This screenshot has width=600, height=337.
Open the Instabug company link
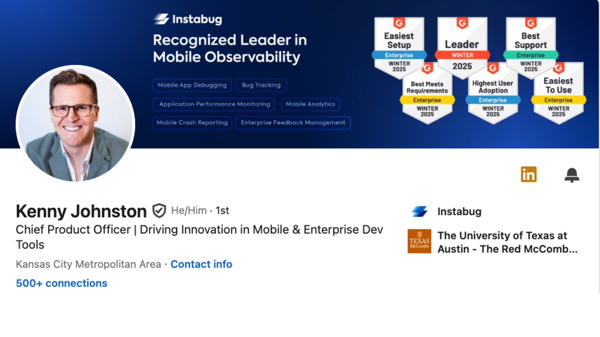click(459, 212)
